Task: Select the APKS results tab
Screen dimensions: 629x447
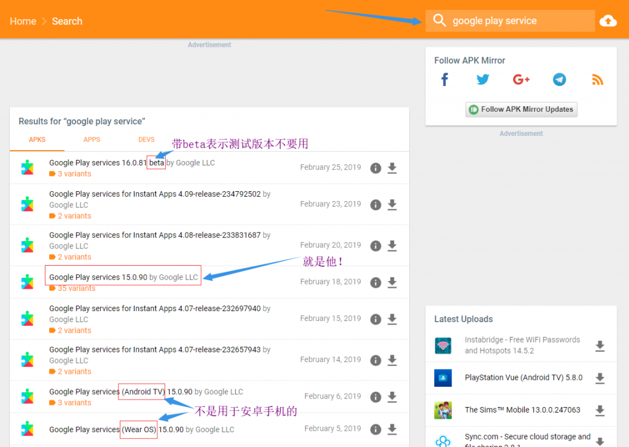Action: (x=37, y=140)
